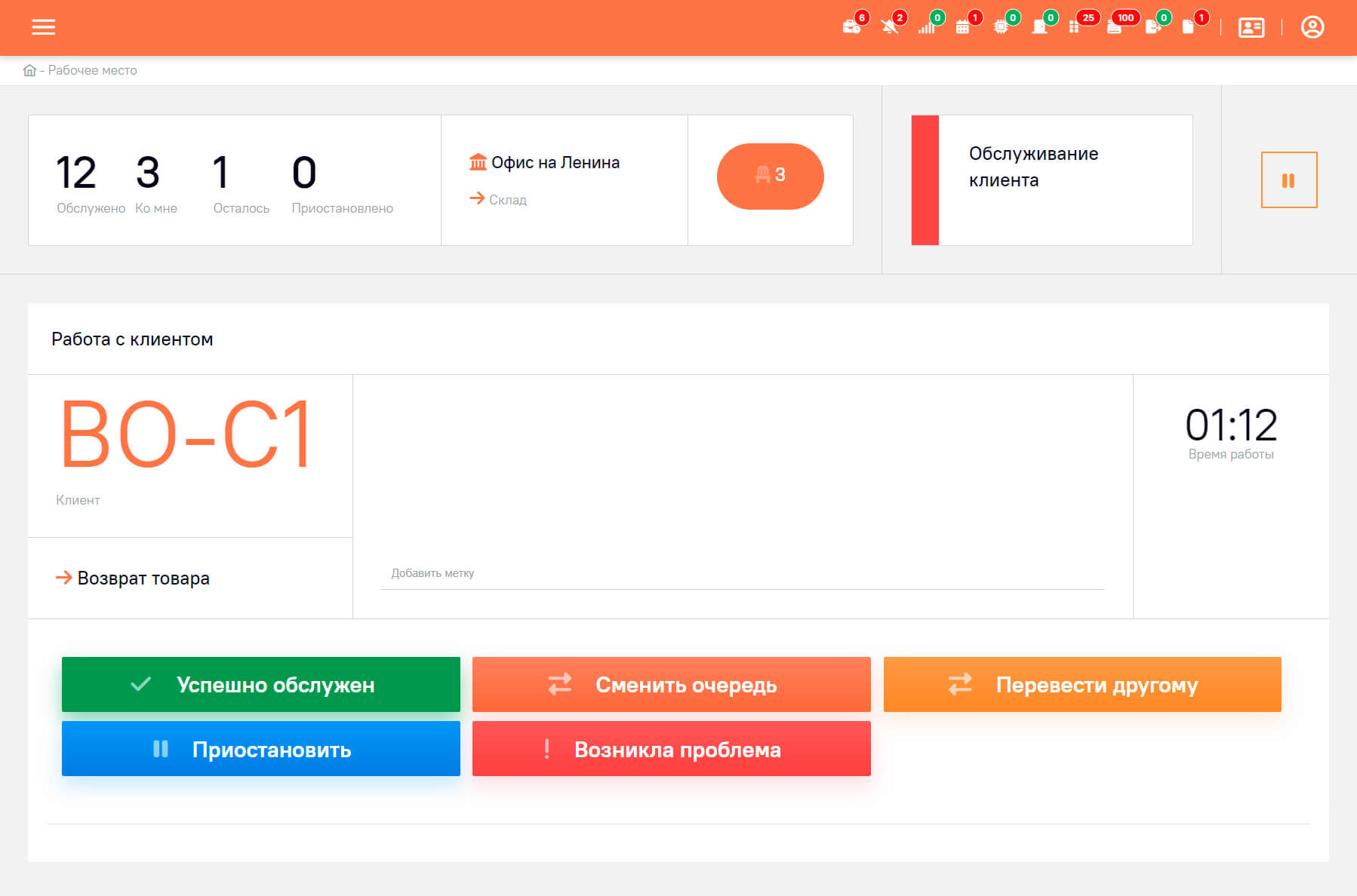Click the Обслуживание клиента status card
The image size is (1357, 896).
coord(1052,180)
